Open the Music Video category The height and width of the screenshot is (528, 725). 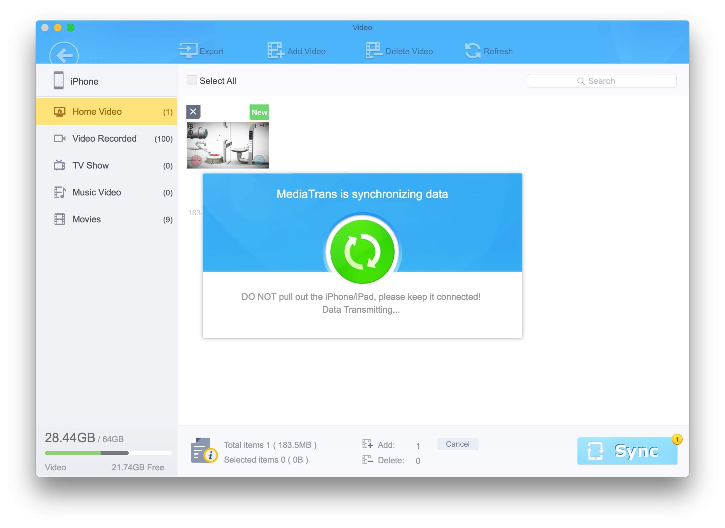tap(107, 192)
